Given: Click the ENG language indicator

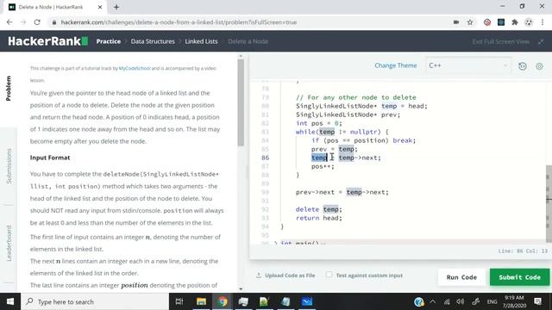Looking at the screenshot, I should [492, 302].
